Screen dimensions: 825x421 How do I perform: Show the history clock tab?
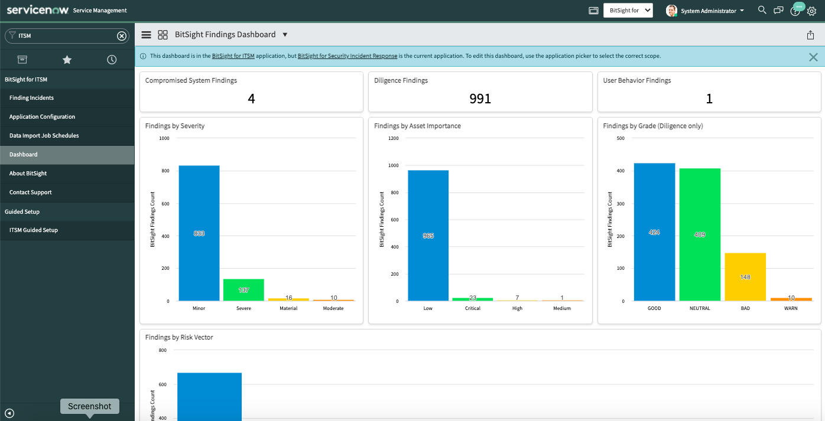(112, 60)
